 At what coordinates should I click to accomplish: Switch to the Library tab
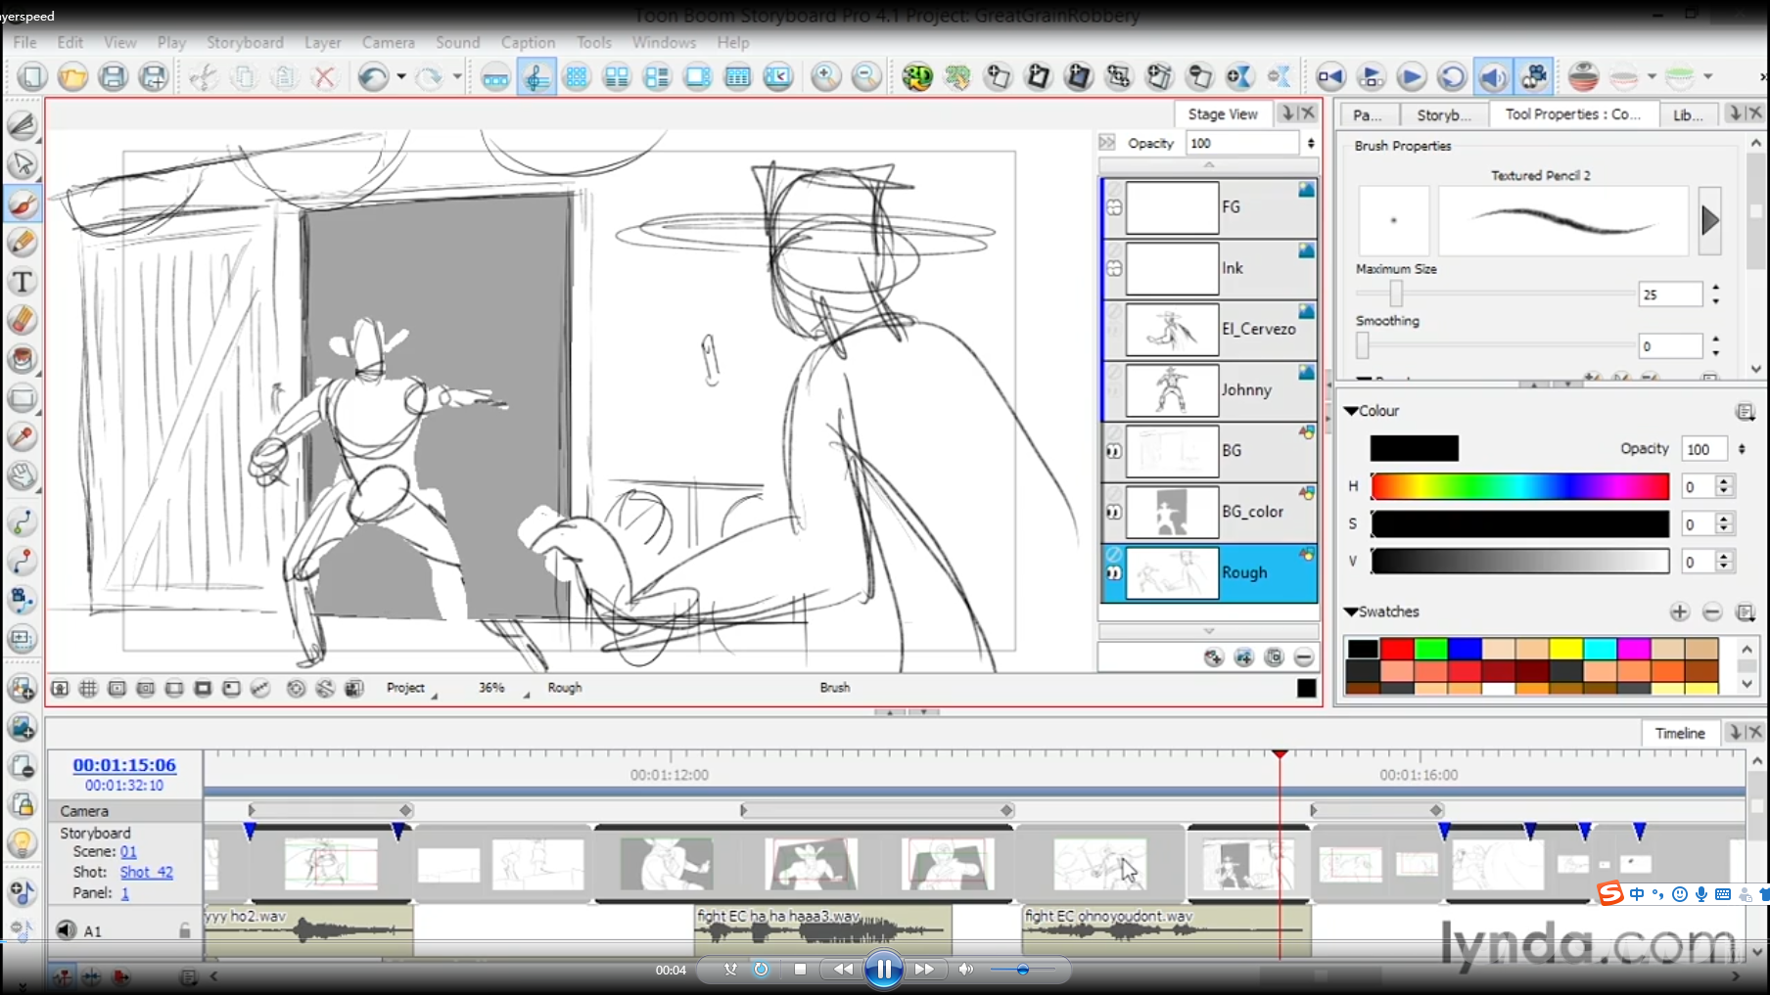pyautogui.click(x=1687, y=115)
